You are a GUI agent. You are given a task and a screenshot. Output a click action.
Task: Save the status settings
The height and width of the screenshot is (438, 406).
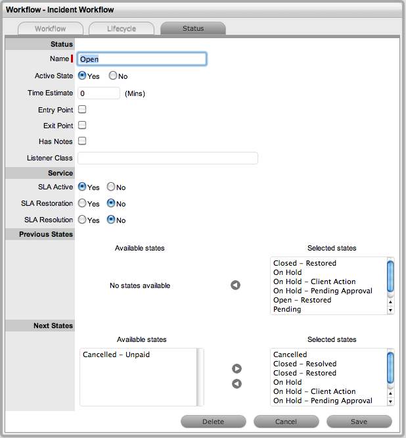(359, 422)
